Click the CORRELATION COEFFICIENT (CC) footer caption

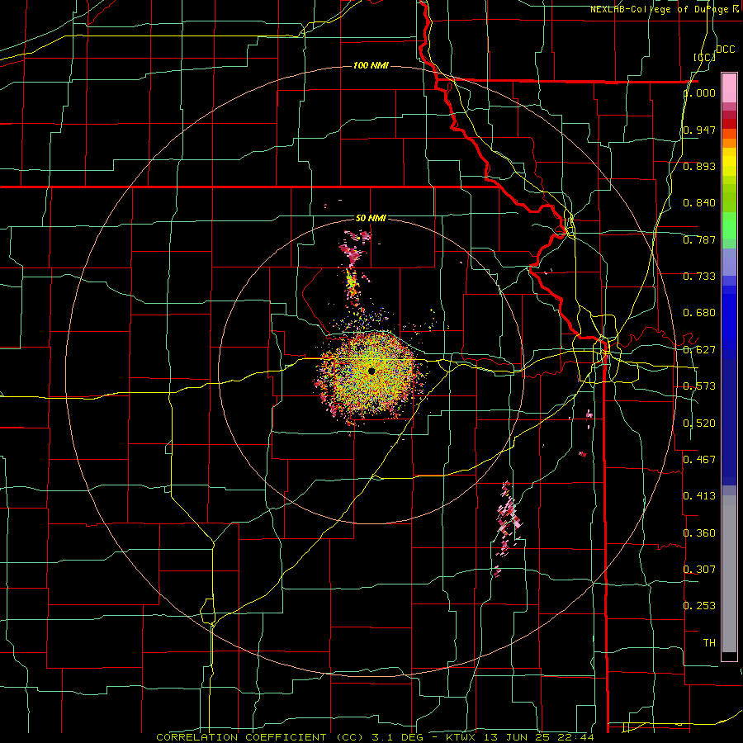click(x=260, y=737)
